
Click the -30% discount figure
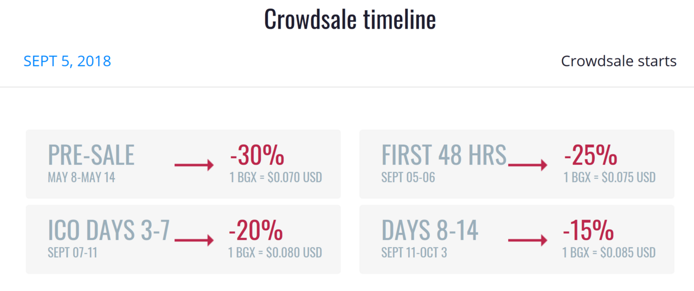[x=257, y=156]
